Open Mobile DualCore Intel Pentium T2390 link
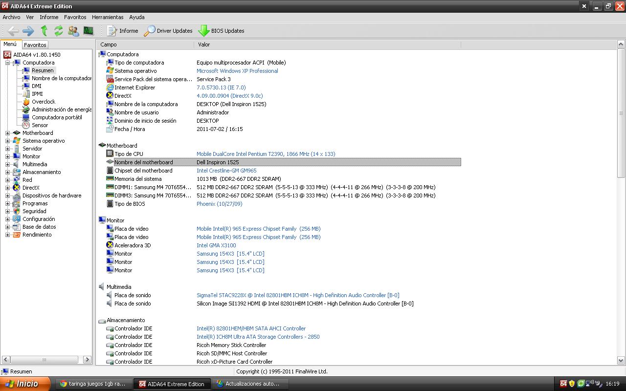 266,154
